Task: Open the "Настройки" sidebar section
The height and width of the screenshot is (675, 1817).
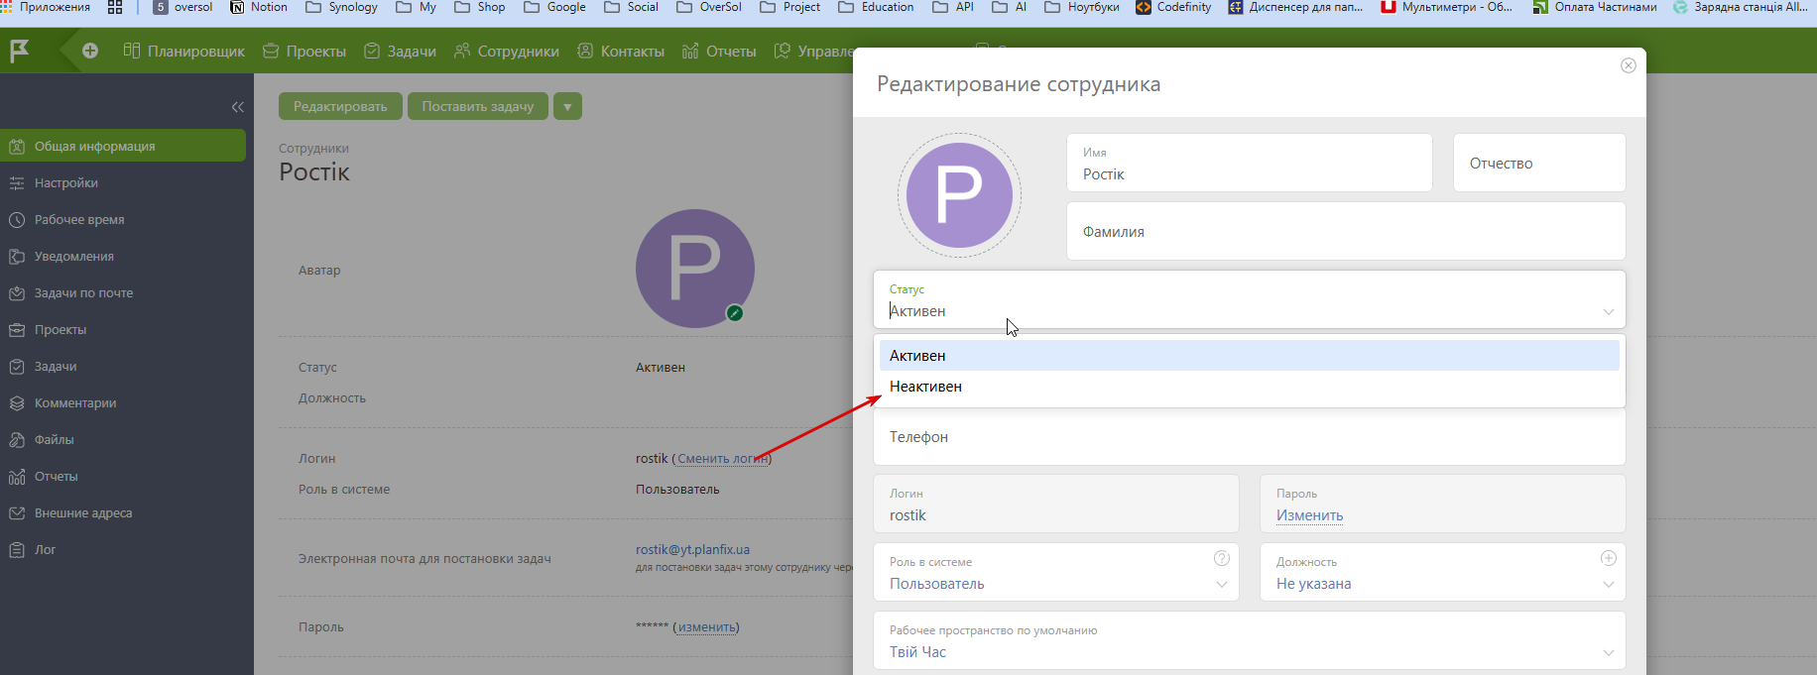Action: point(66,183)
